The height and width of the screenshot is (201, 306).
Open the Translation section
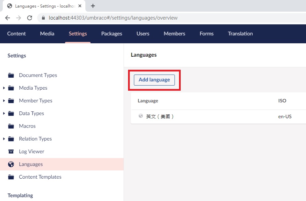[240, 34]
